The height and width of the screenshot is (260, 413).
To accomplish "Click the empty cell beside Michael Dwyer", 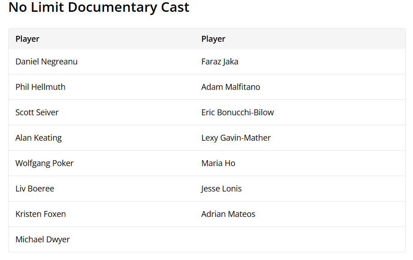I will 300,240.
